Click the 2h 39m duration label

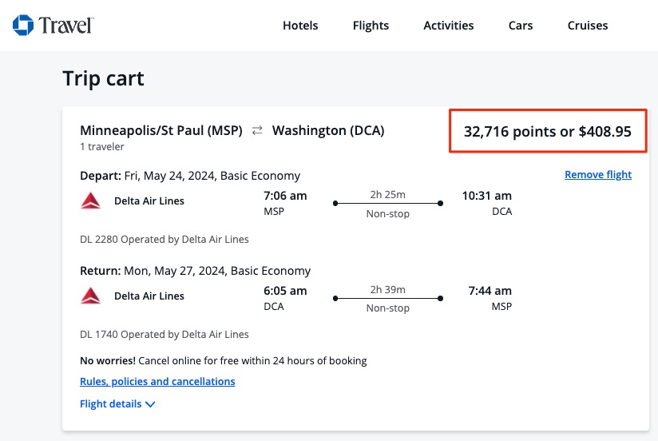(388, 289)
